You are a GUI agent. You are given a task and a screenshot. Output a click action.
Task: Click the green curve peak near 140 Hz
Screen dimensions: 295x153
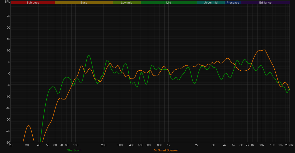(89, 55)
